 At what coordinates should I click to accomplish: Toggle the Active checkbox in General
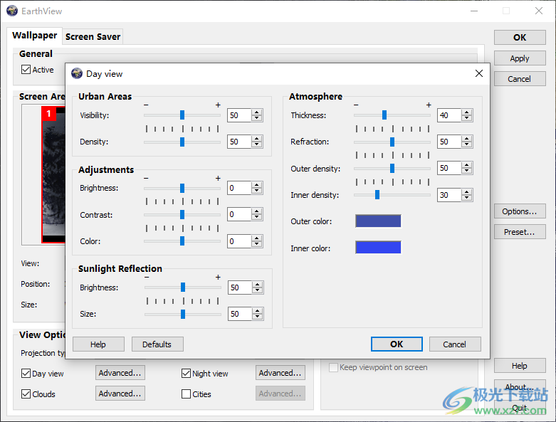[26, 70]
